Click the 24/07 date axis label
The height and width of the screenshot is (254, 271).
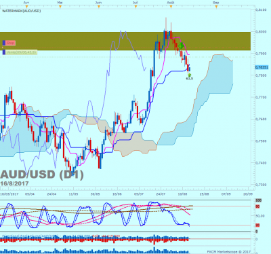(161, 194)
